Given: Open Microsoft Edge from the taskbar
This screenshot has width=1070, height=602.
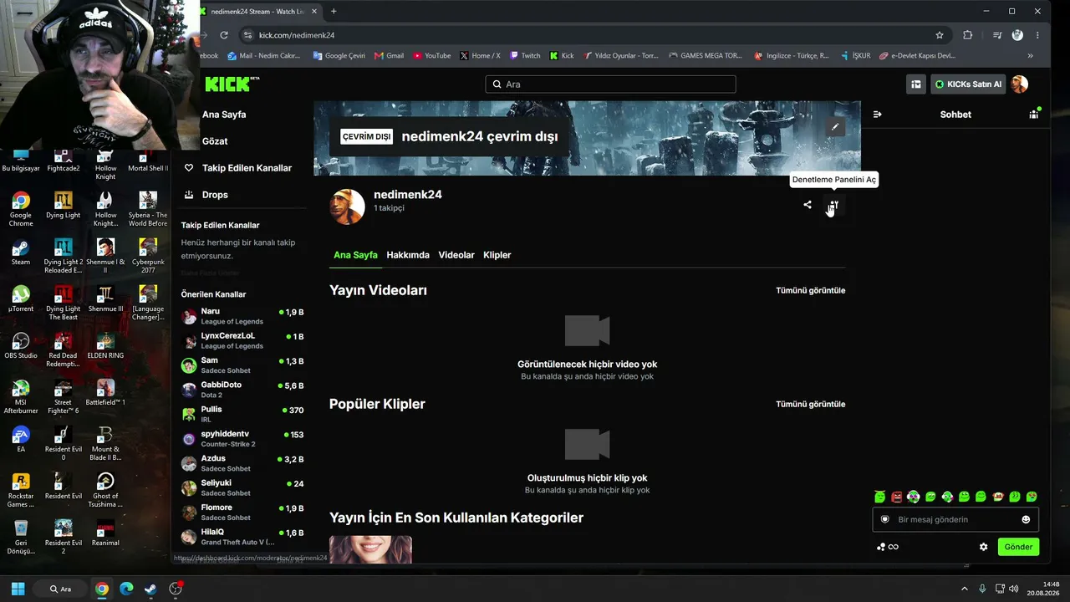Looking at the screenshot, I should [x=126, y=589].
